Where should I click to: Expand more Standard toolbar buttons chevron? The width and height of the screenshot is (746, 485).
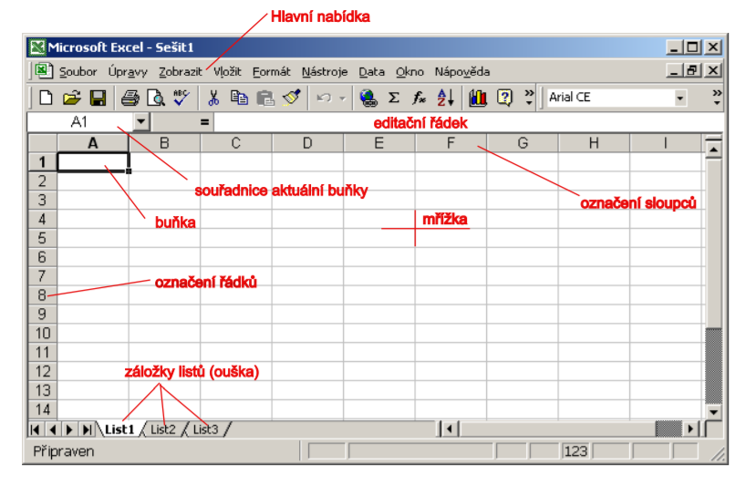tap(529, 98)
